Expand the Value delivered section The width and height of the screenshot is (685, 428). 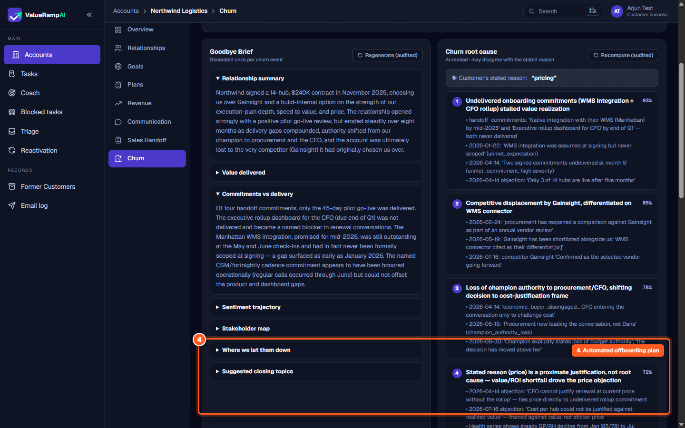coord(316,173)
